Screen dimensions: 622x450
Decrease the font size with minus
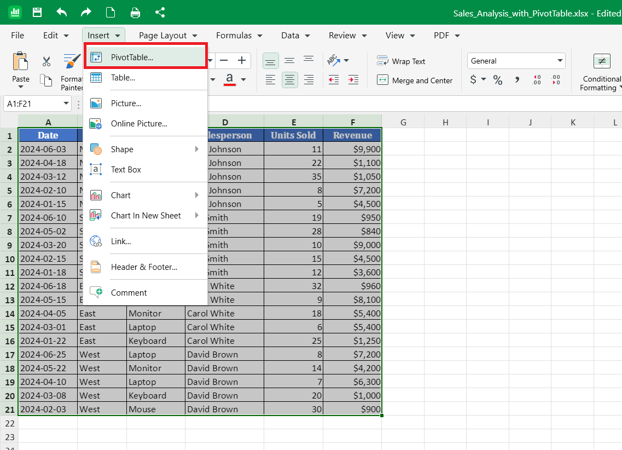click(x=224, y=60)
